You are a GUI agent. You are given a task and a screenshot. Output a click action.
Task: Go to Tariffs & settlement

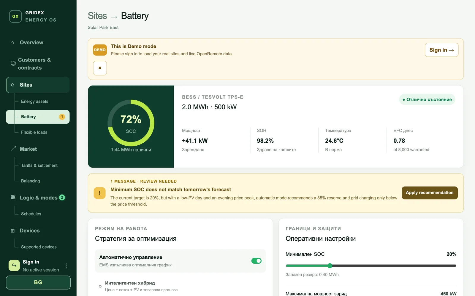click(x=39, y=165)
